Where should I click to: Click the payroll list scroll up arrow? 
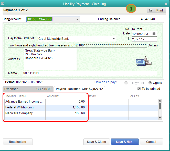coord(160,100)
